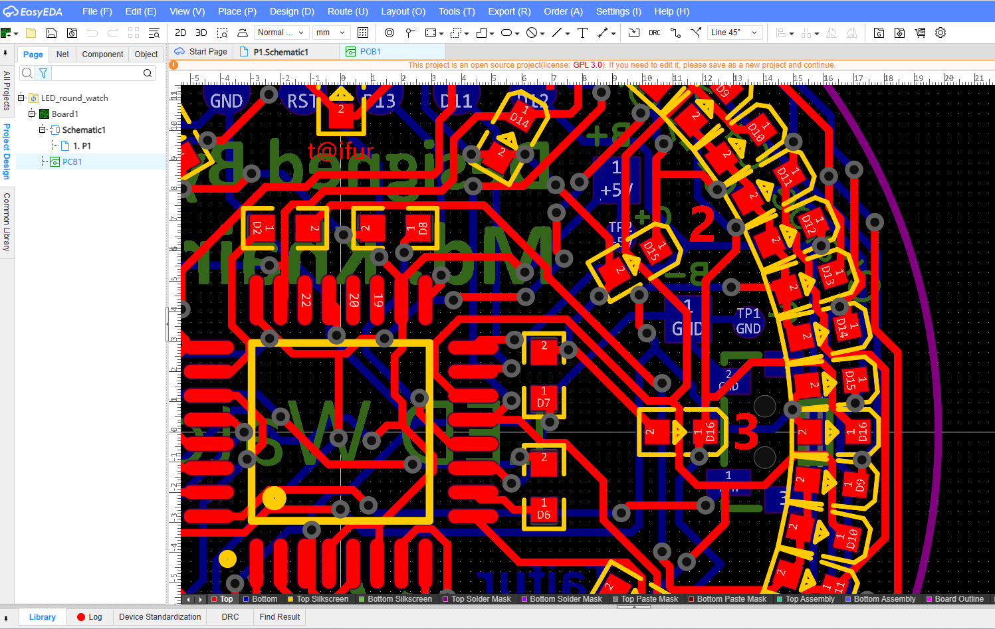The height and width of the screenshot is (629, 995).
Task: Select the Text tool
Action: click(582, 33)
